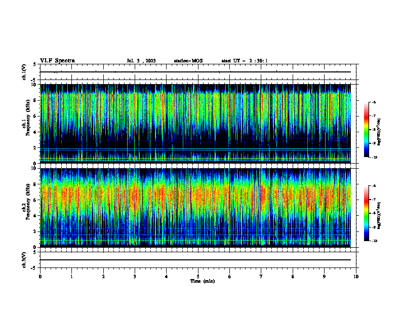Click the "-6" label on ch.1 color bar

point(374,102)
